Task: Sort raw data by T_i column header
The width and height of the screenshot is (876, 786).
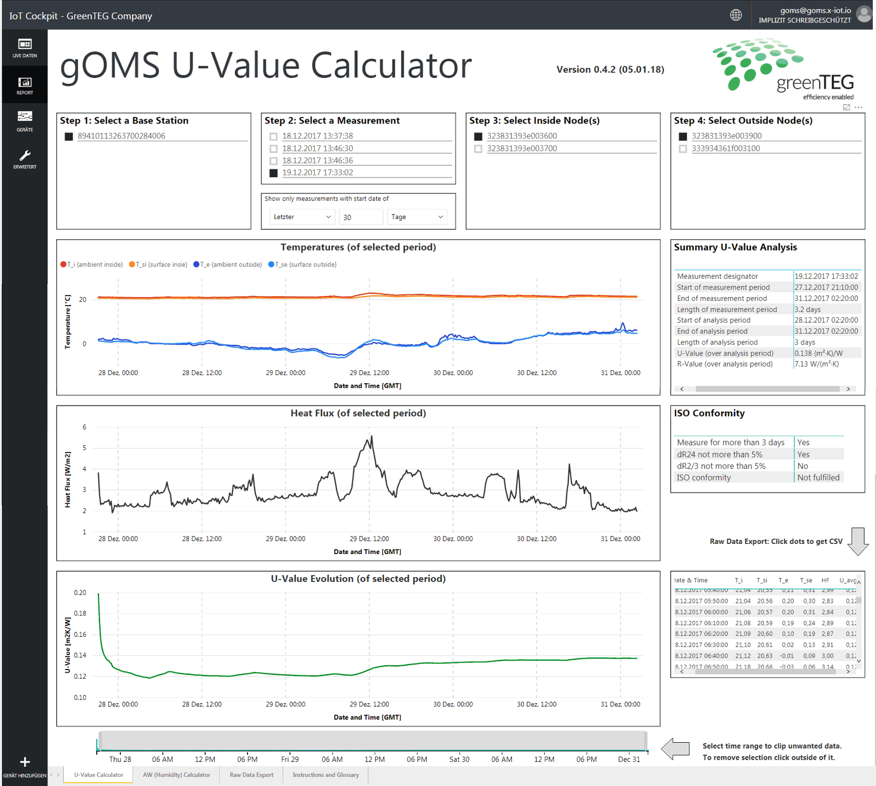Action: pos(739,580)
